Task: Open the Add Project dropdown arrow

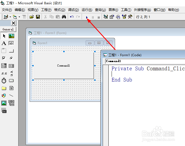Action: pyautogui.click(x=10, y=17)
